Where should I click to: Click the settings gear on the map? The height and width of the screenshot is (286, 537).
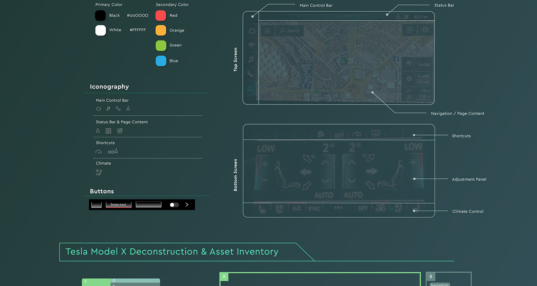point(425,30)
